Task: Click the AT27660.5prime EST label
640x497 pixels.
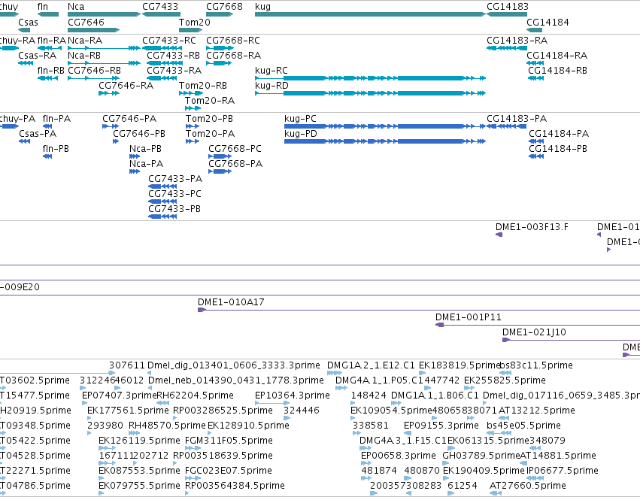Action: (x=528, y=486)
